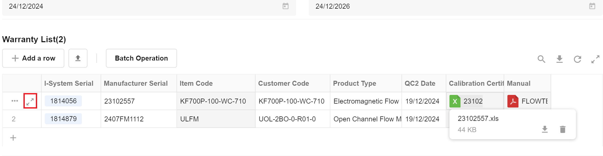Click the Manufacturer Serial cell 2407FM1112
Image resolution: width=603 pixels, height=156 pixels.
point(124,119)
